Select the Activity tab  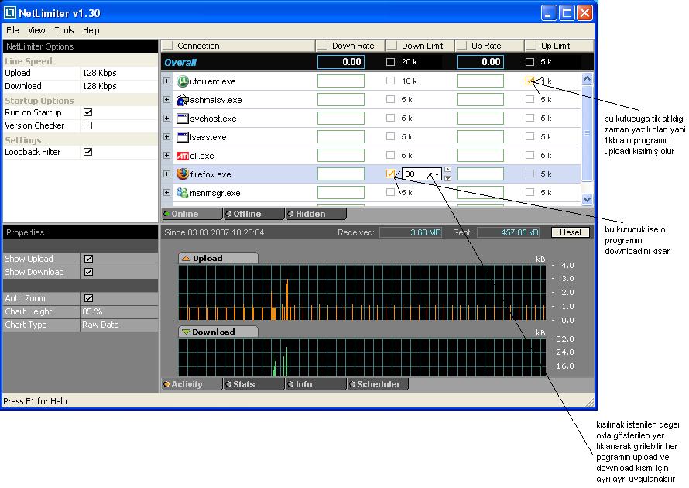[192, 384]
